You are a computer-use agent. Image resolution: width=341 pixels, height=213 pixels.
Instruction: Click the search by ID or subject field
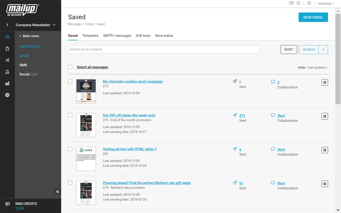164,49
